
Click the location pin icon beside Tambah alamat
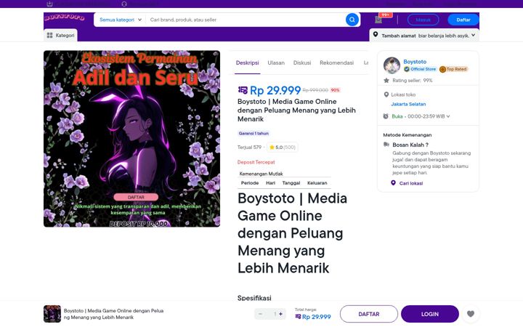pyautogui.click(x=376, y=35)
